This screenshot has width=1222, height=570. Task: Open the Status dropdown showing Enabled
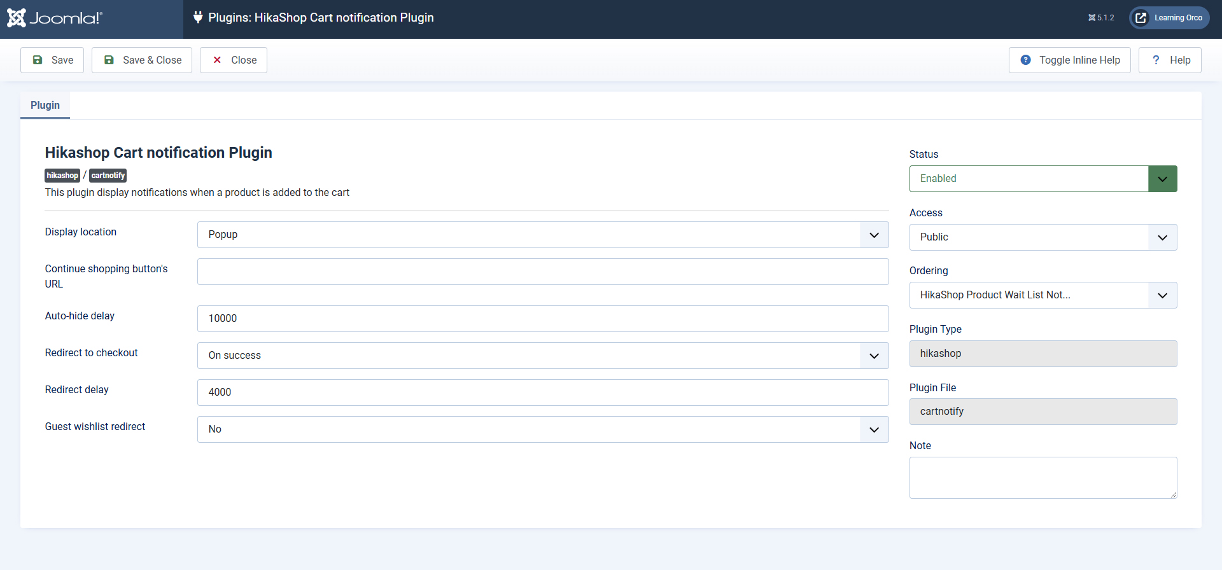[1043, 179]
